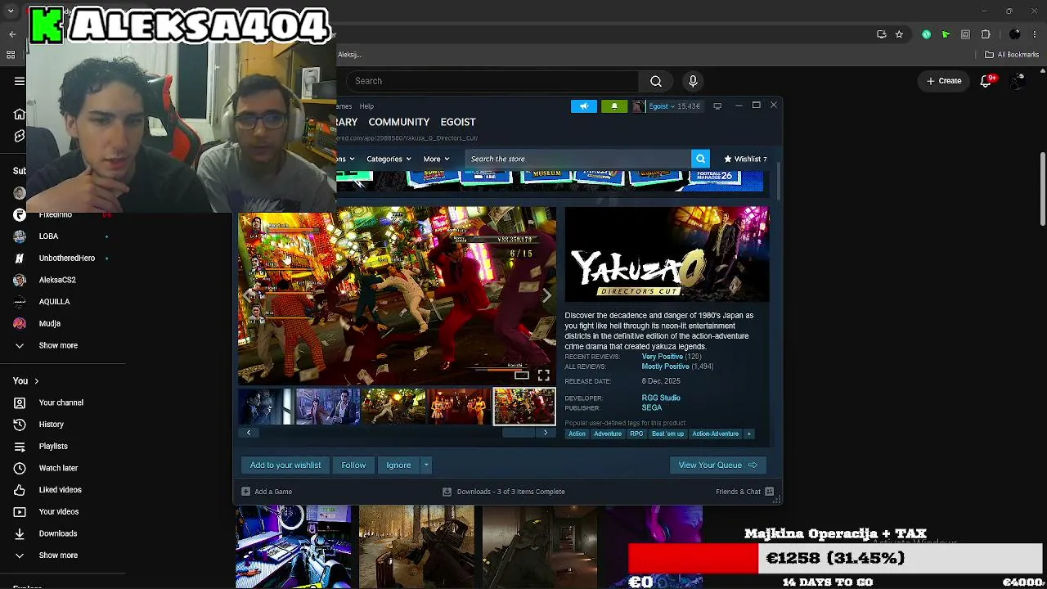Expand the You section's lower Show more
1047x589 pixels.
click(58, 555)
